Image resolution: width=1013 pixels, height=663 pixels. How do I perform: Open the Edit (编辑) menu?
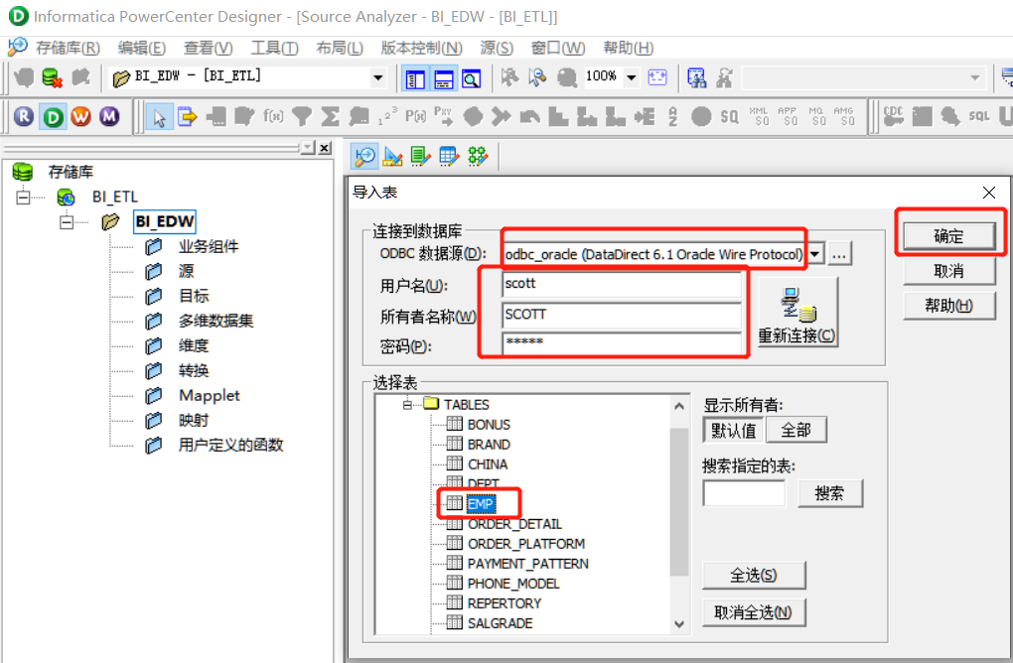coord(141,48)
